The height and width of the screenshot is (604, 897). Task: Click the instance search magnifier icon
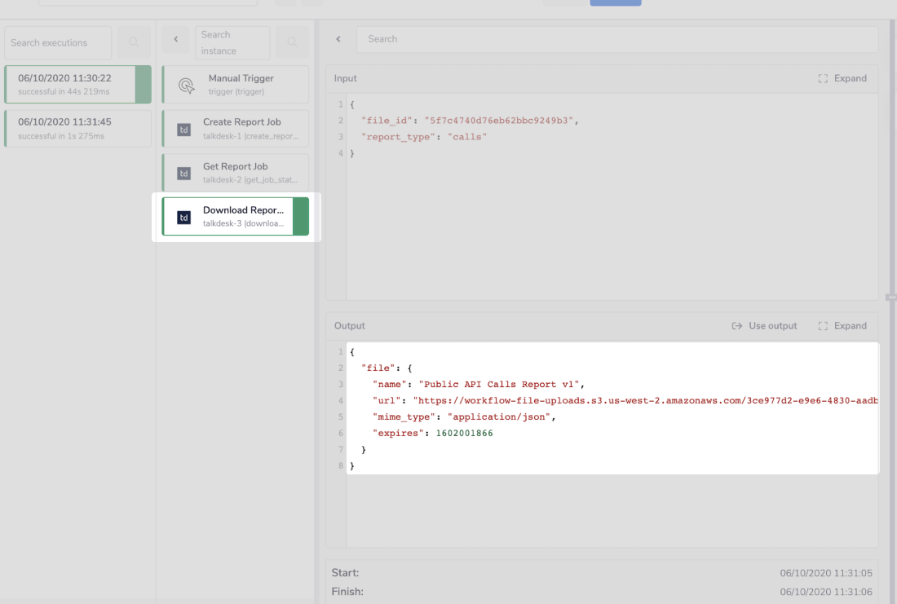[x=292, y=42]
